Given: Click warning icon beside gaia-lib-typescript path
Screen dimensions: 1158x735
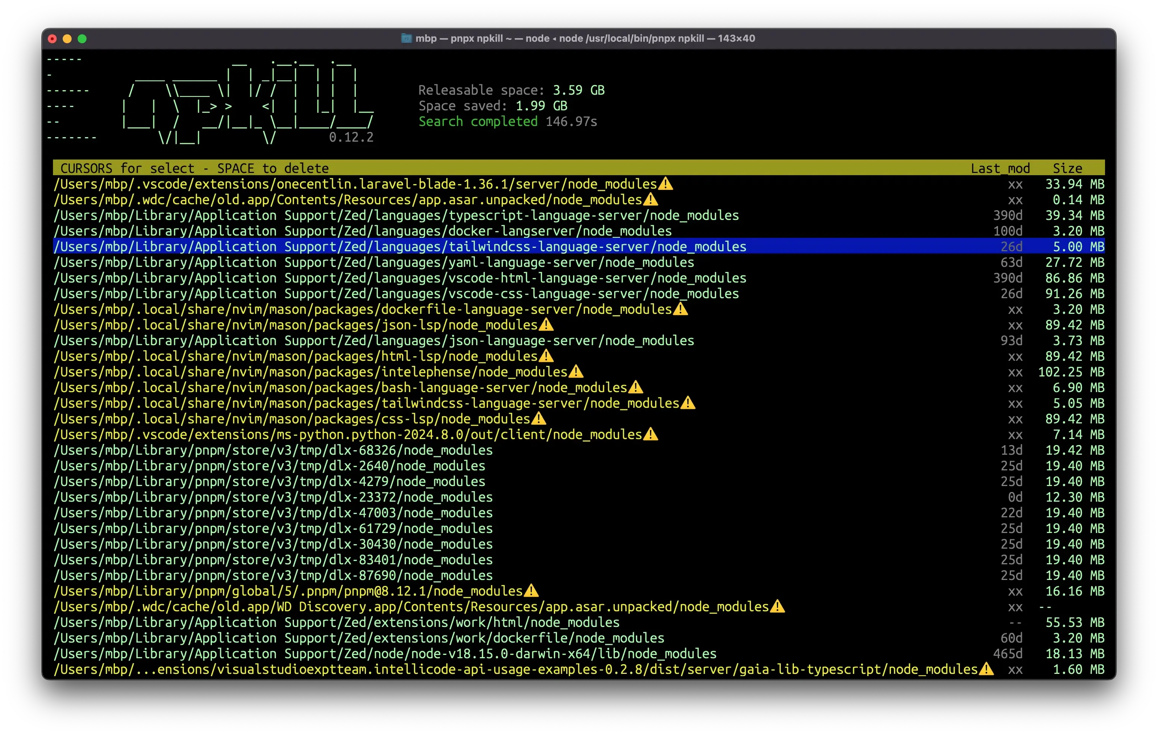Looking at the screenshot, I should coord(986,669).
